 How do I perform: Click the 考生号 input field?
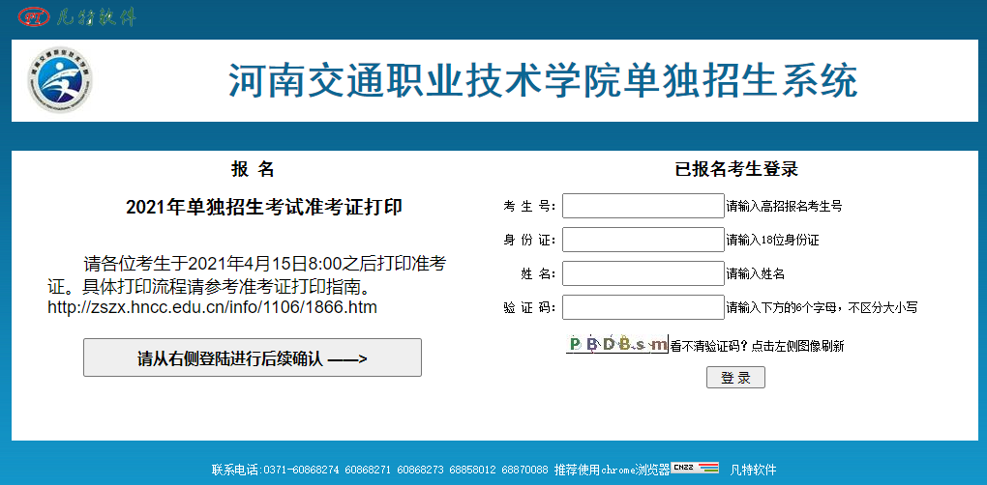pos(643,206)
